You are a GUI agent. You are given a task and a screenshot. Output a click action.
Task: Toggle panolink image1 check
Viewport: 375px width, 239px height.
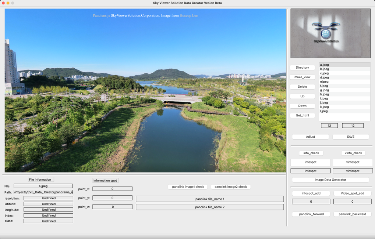(187, 187)
